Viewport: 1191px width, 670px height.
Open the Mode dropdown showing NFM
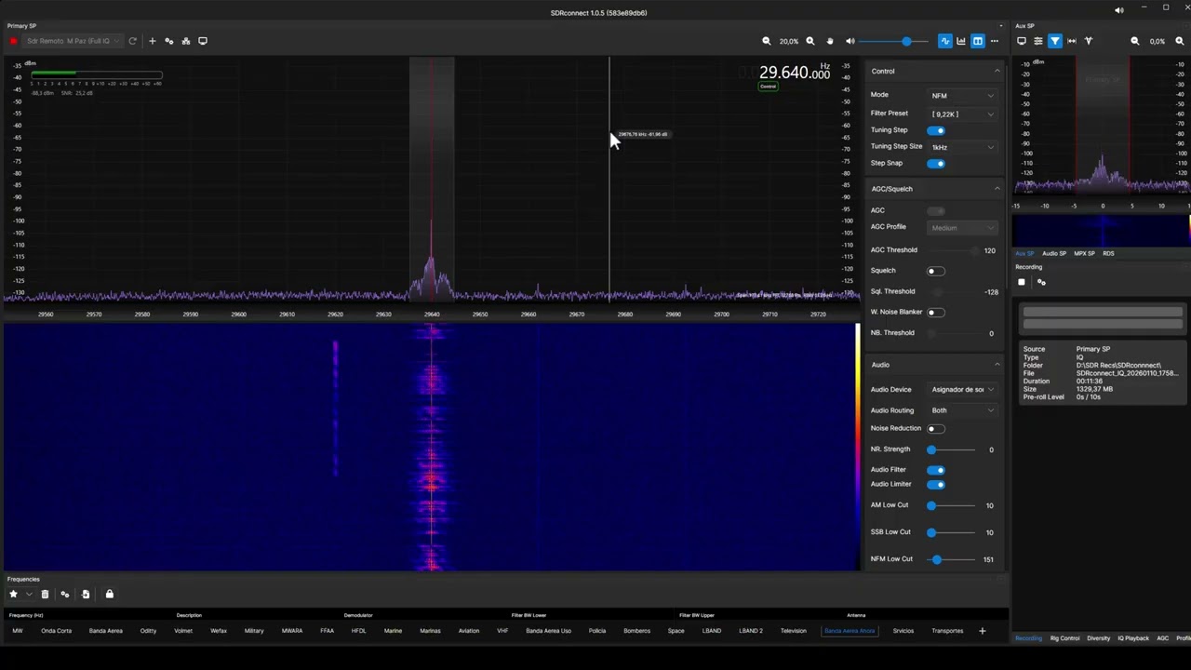tap(962, 96)
